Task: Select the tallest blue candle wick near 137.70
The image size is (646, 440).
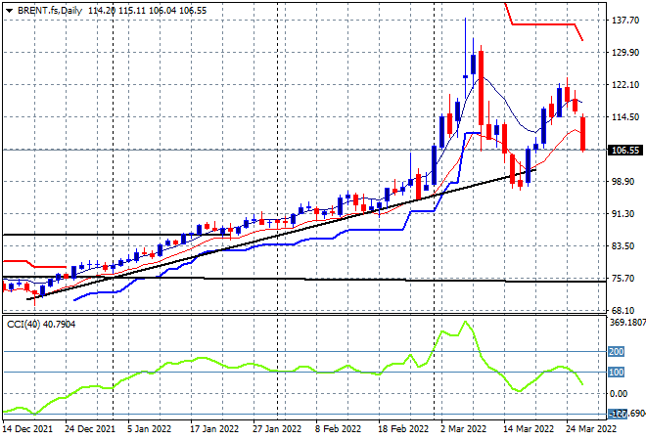Action: [x=466, y=46]
